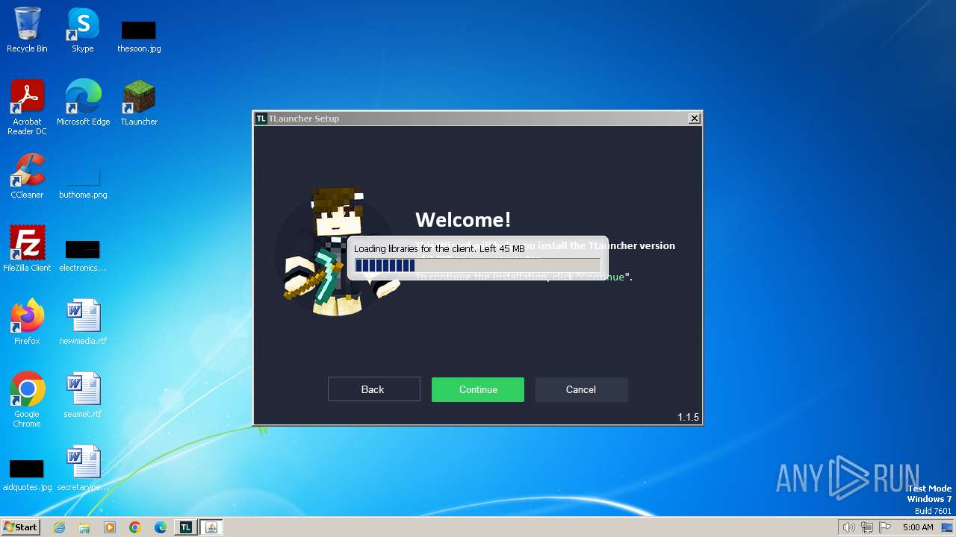This screenshot has height=537, width=956.
Task: Click the library loading progress bar
Action: pyautogui.click(x=477, y=266)
